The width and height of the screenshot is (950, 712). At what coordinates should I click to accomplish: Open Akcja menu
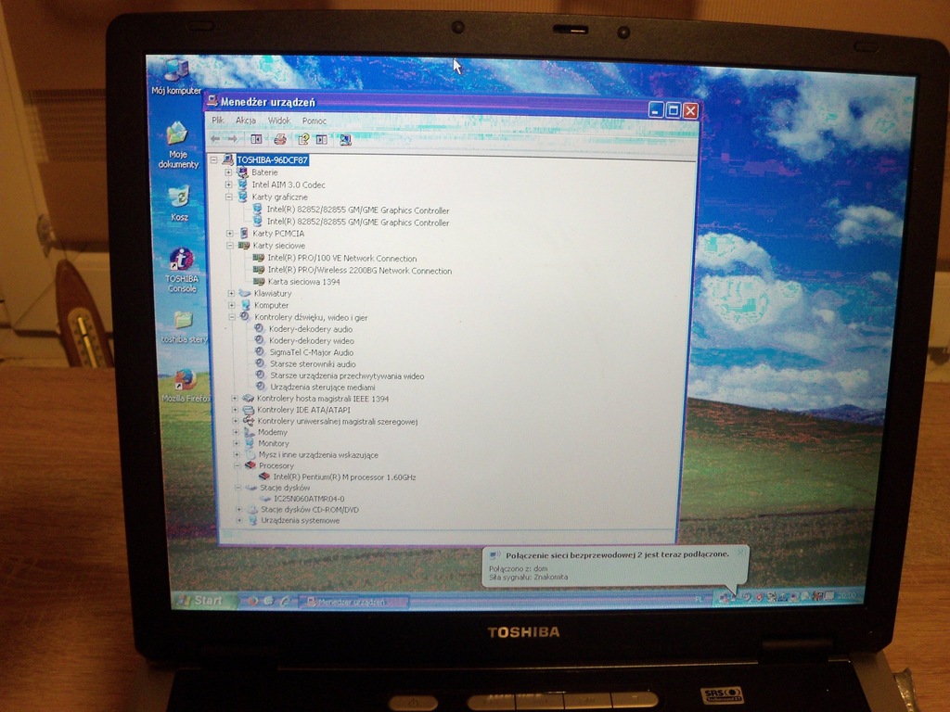coord(245,121)
